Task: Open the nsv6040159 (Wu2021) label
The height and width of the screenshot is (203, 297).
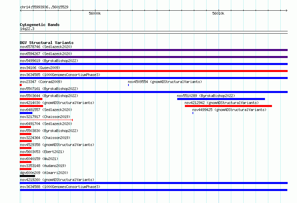Action: point(39,159)
